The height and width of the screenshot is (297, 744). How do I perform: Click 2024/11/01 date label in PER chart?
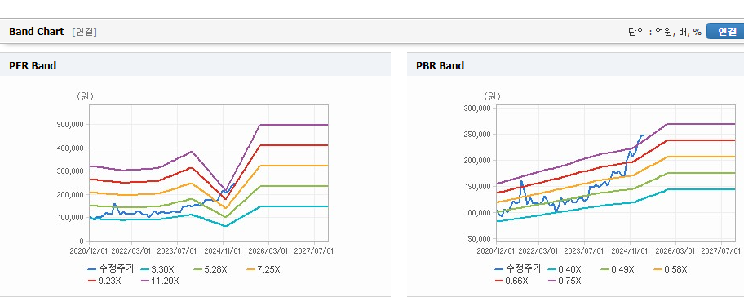224,251
